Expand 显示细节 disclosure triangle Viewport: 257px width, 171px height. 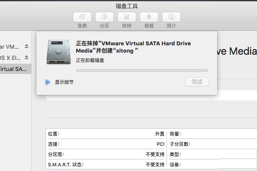click(48, 82)
